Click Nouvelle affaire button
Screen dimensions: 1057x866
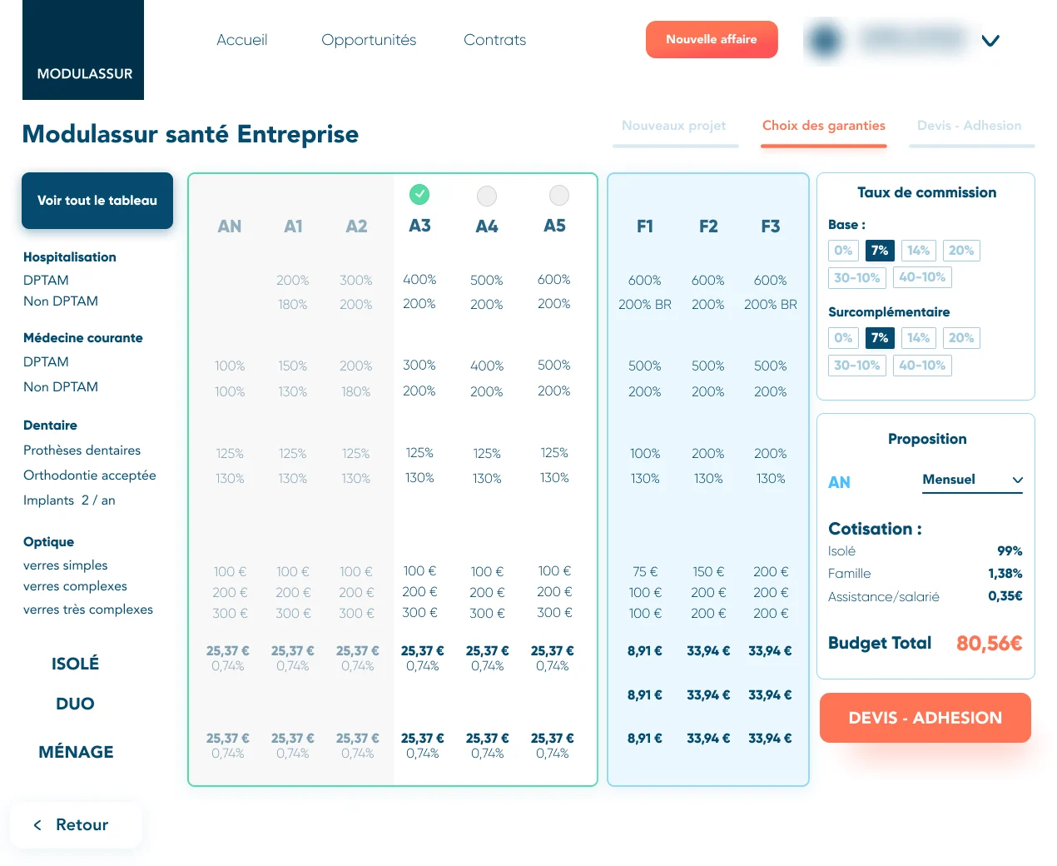712,39
